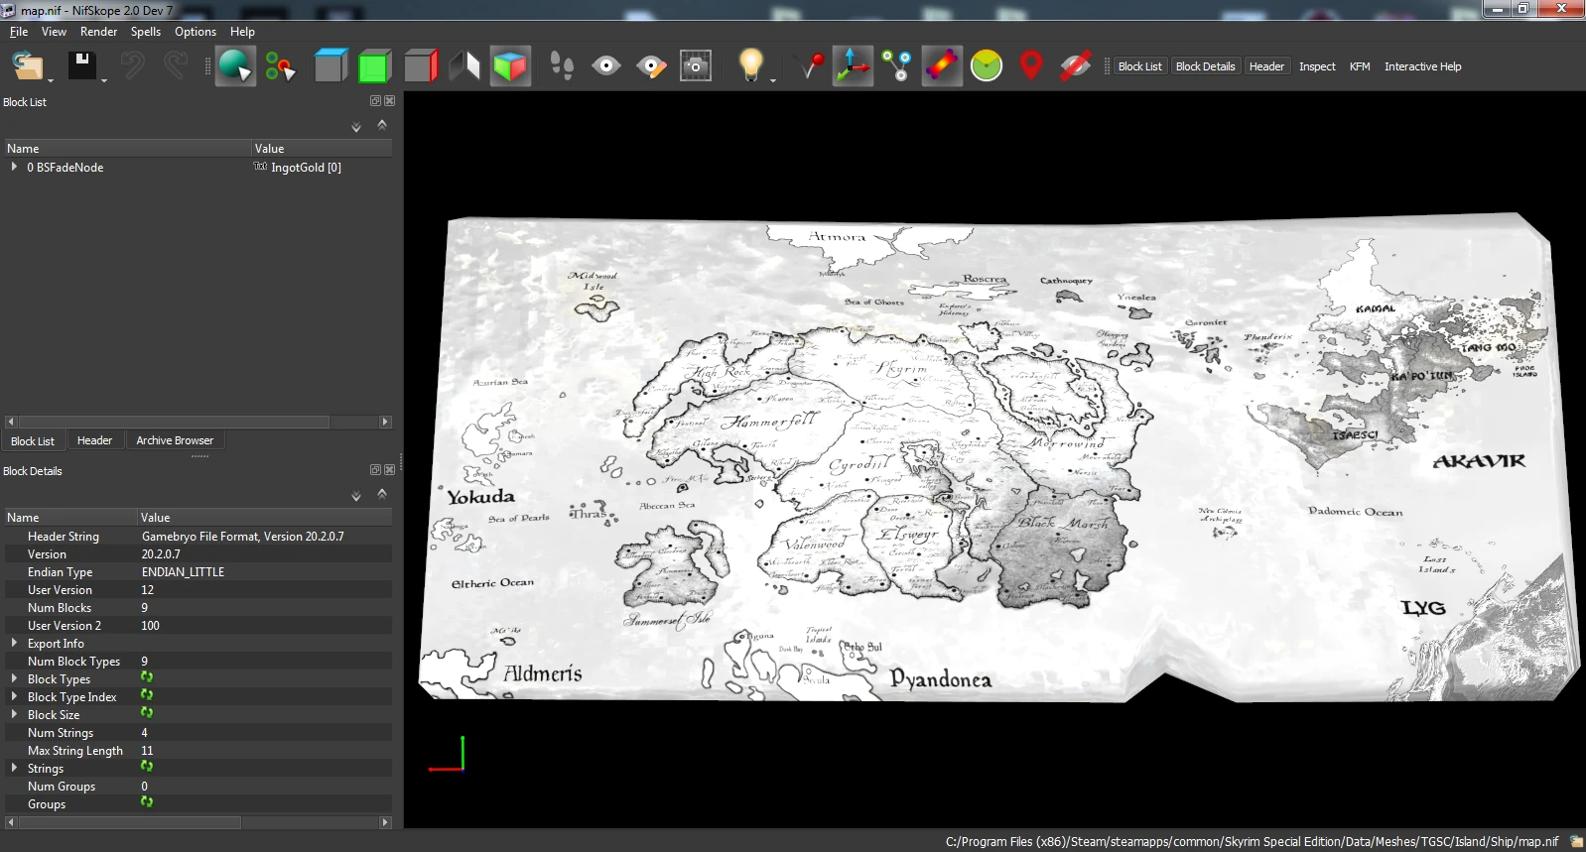Image resolution: width=1586 pixels, height=852 pixels.
Task: Click Block List collapse-up chevron
Action: click(x=382, y=125)
